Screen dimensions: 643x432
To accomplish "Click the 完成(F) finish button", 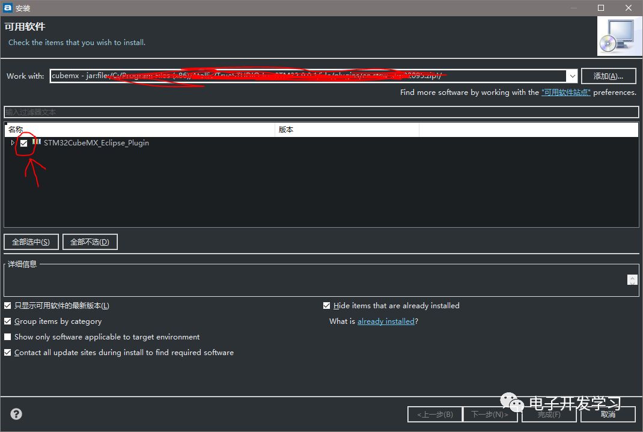I will [549, 415].
